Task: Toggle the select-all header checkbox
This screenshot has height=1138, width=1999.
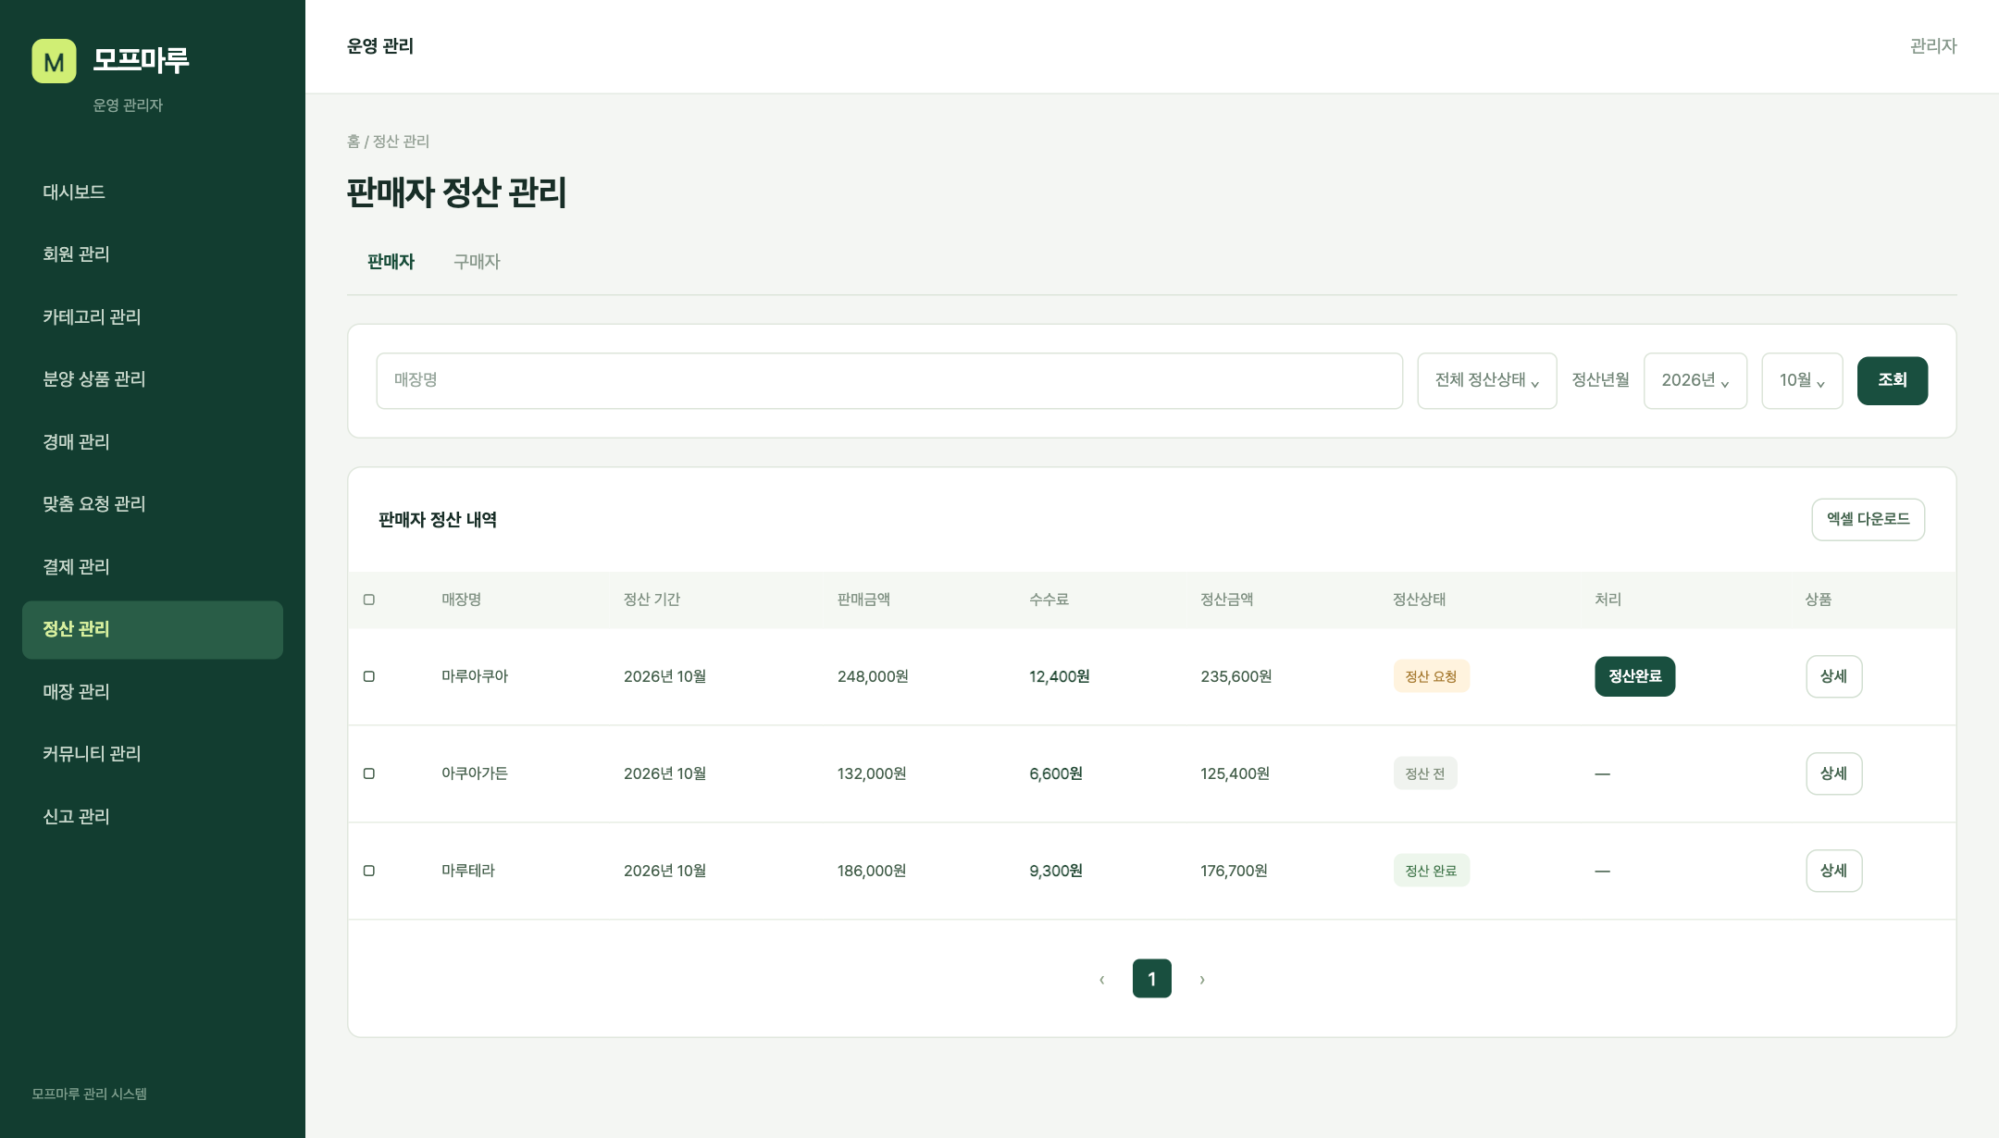Action: pos(369,600)
